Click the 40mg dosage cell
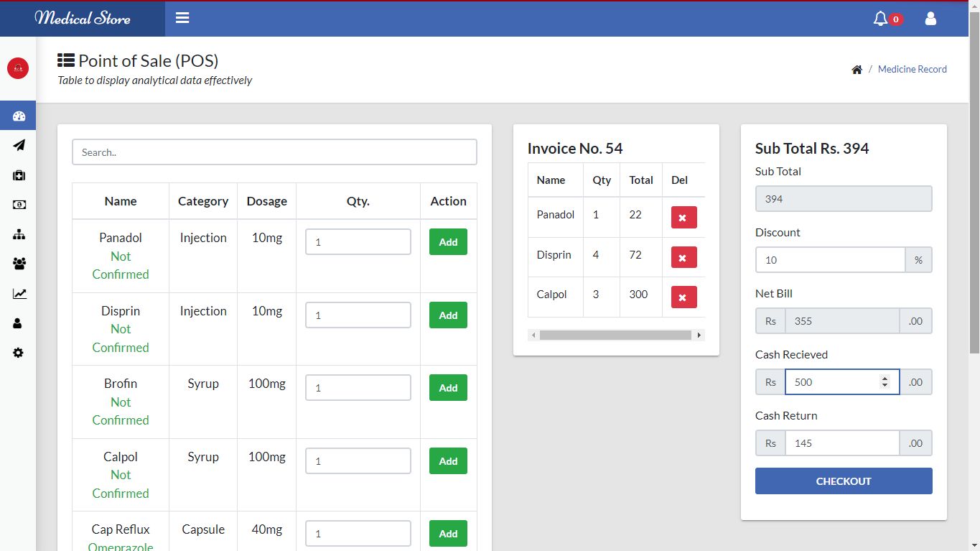Viewport: 980px width, 551px height. (267, 529)
